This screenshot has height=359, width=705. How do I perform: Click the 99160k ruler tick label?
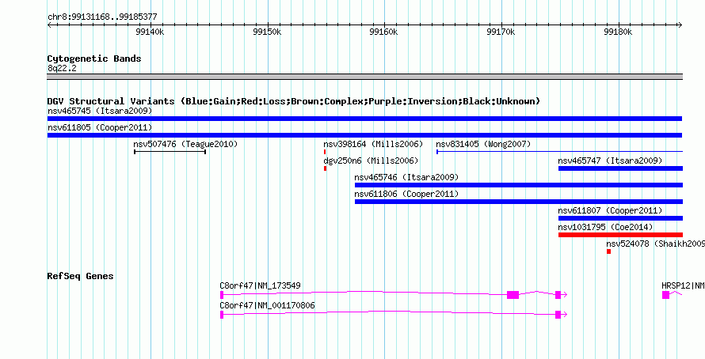pos(383,32)
